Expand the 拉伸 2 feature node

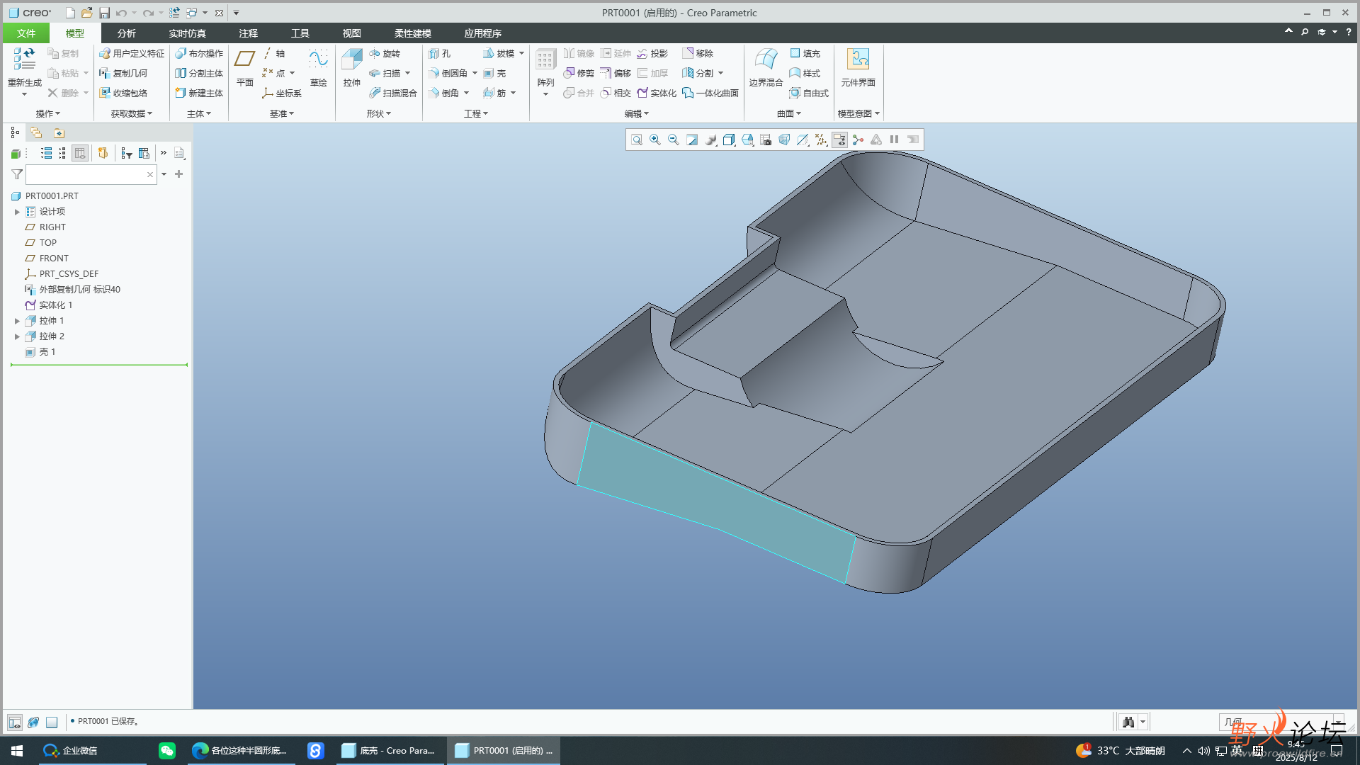pyautogui.click(x=17, y=336)
